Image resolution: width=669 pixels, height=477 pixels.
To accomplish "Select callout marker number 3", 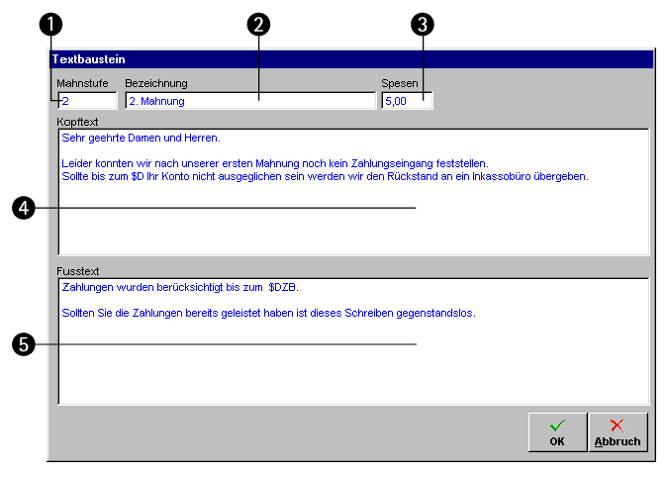I will coord(425,26).
